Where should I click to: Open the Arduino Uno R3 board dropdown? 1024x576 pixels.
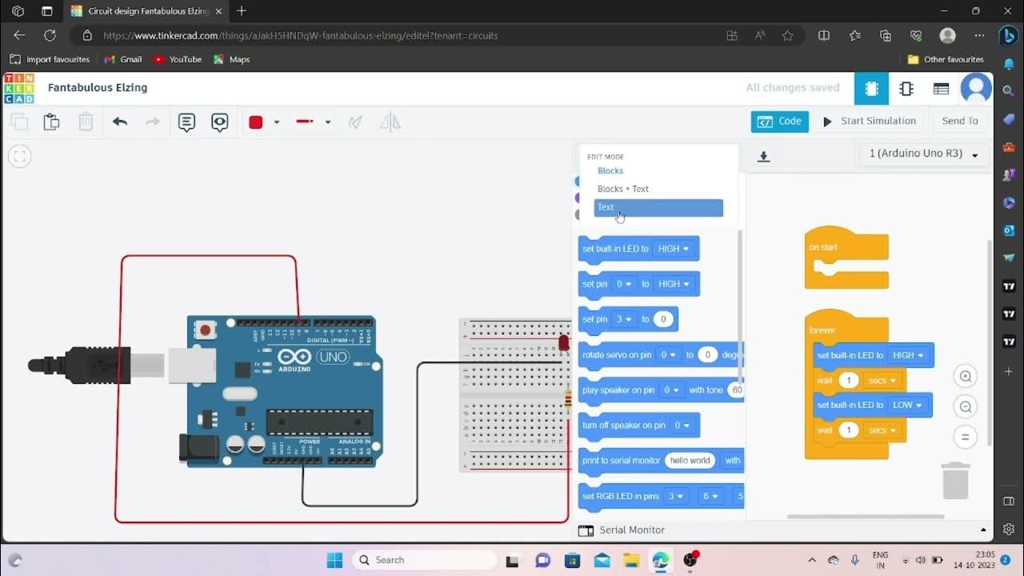coord(924,154)
